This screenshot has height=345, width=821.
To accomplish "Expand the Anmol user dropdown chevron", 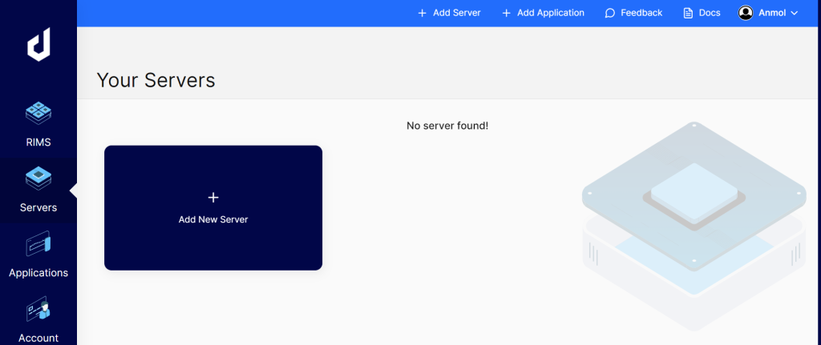I will (x=795, y=13).
